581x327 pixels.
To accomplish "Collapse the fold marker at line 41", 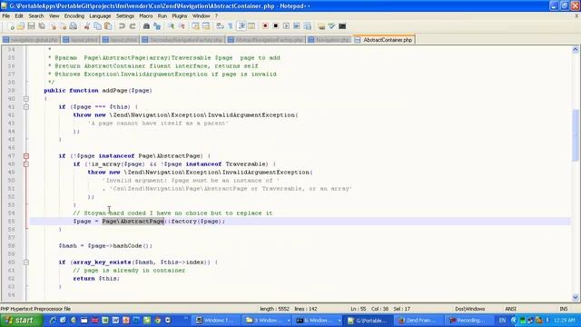I will [26, 107].
